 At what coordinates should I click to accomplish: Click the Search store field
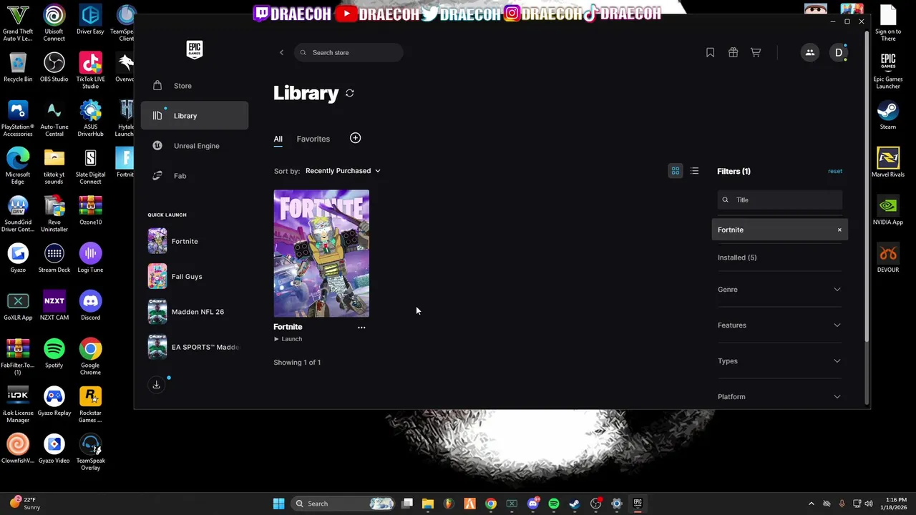[349, 52]
